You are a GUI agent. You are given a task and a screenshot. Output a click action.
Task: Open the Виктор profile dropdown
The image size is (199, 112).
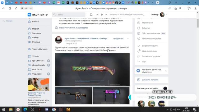(159, 15)
